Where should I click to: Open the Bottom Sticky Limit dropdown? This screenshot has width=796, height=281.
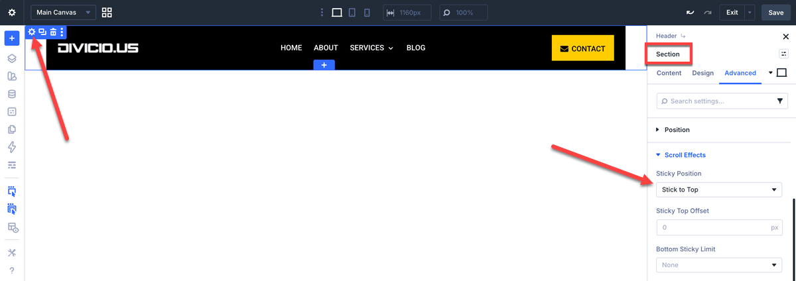tap(719, 264)
